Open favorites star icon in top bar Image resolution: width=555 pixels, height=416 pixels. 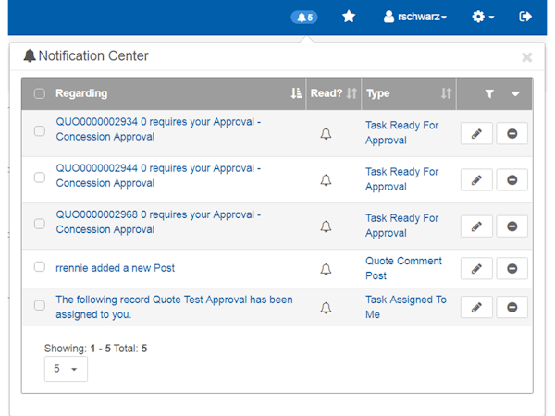(x=349, y=17)
